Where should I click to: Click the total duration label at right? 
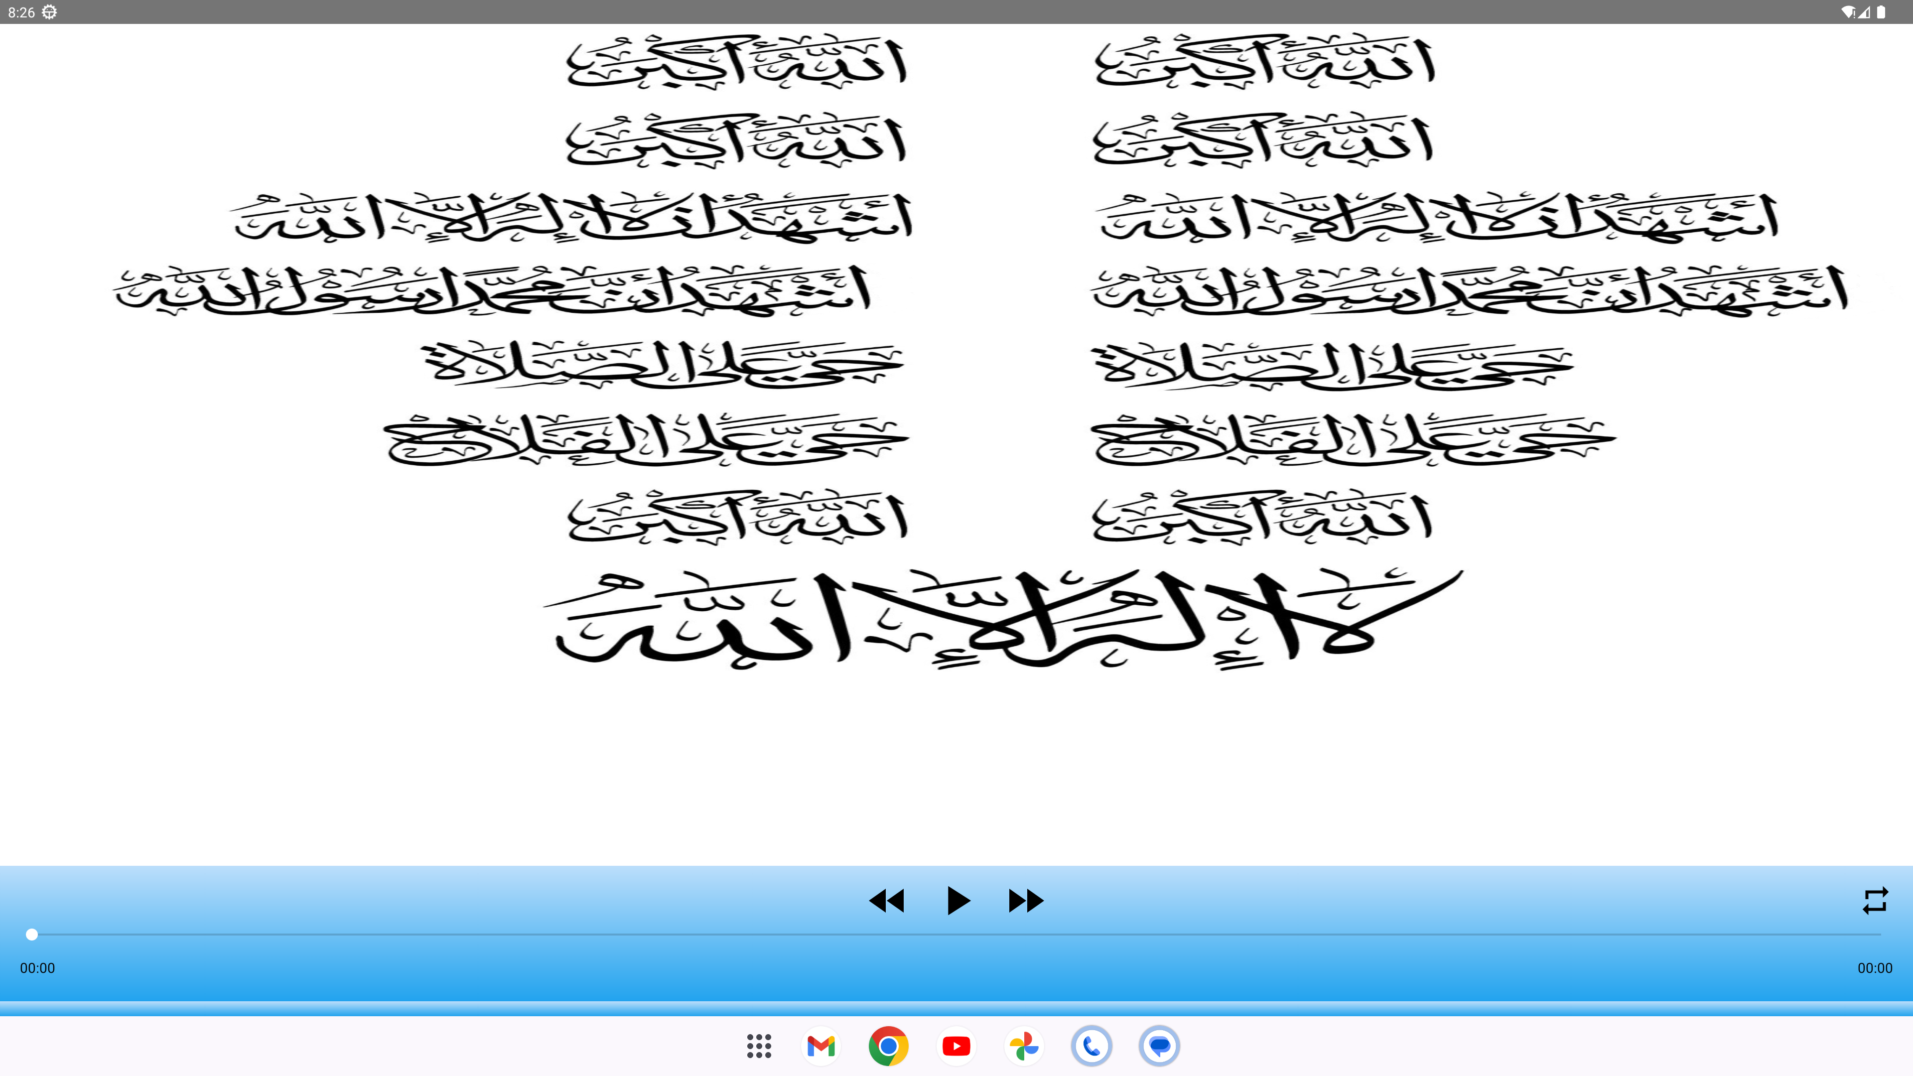pyautogui.click(x=1874, y=967)
